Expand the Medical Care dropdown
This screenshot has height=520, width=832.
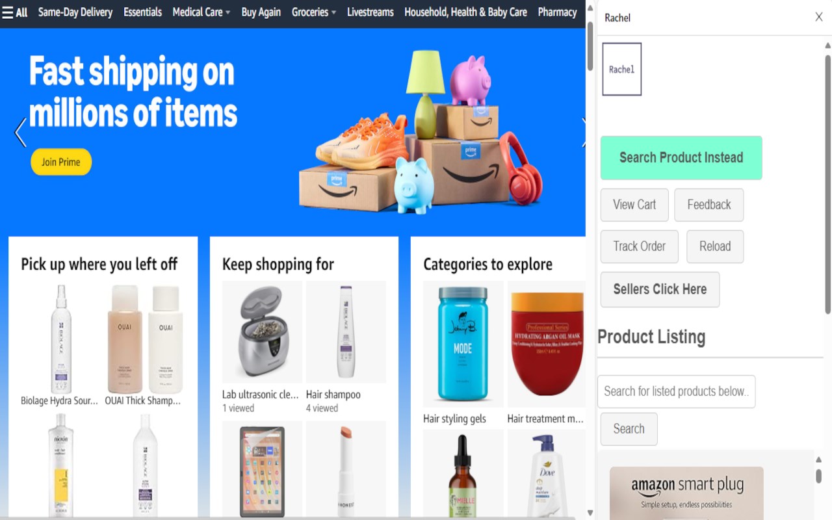(x=201, y=12)
